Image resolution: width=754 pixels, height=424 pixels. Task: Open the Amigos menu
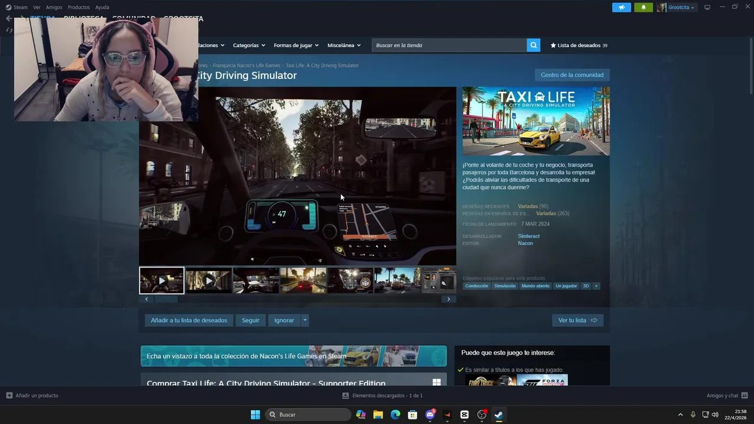tap(54, 8)
